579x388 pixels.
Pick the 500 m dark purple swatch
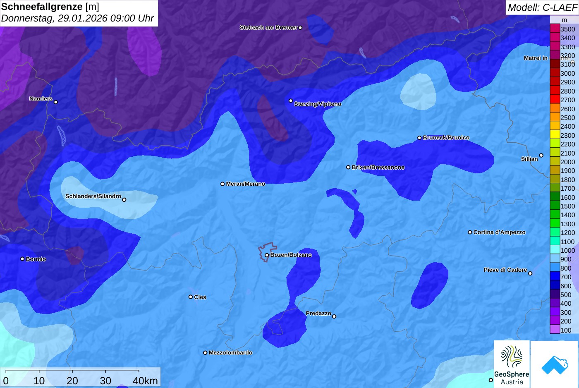(555, 294)
